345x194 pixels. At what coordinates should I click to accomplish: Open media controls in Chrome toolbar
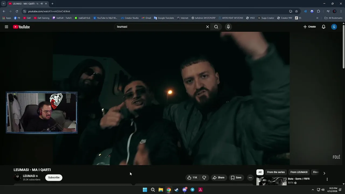pos(328,11)
